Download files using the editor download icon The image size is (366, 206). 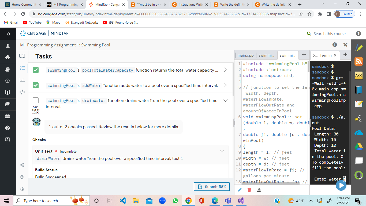click(x=259, y=190)
